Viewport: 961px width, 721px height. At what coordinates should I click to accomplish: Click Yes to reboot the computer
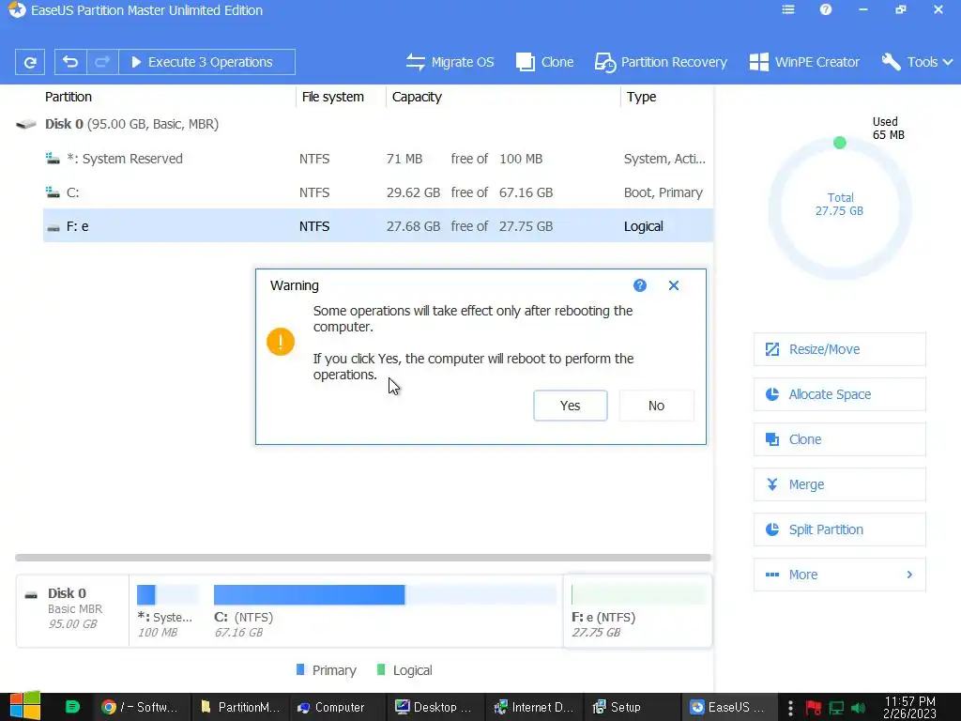coord(570,406)
